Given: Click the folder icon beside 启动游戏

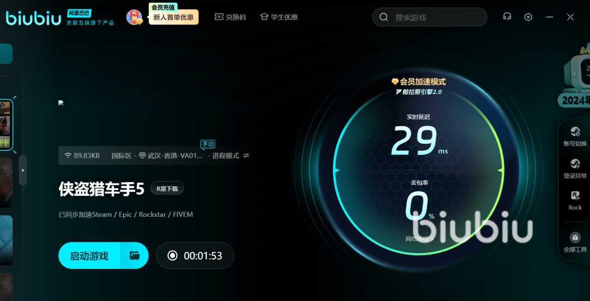Looking at the screenshot, I should (135, 256).
